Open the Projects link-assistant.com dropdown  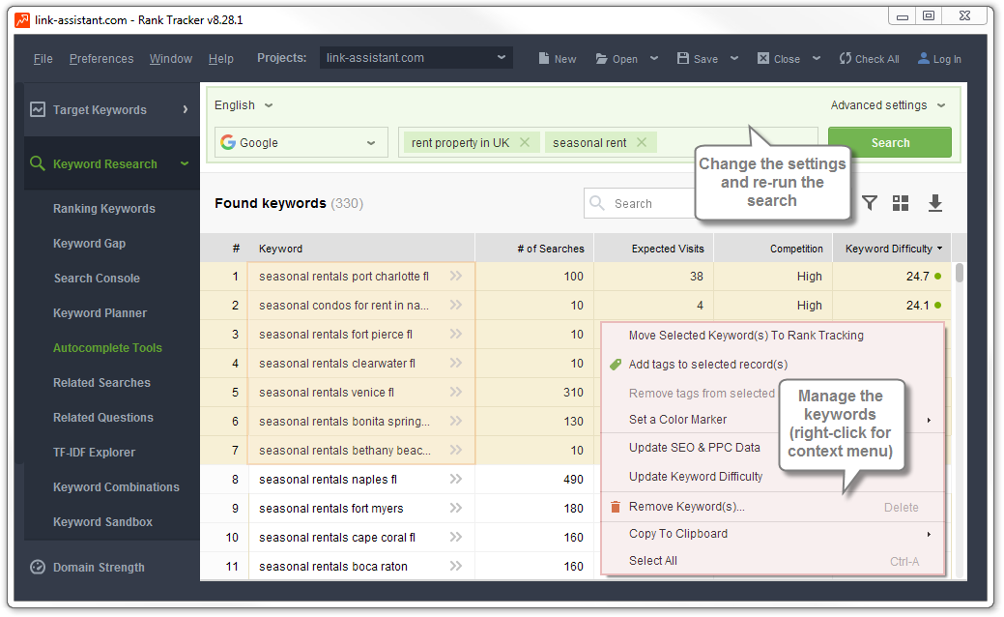tap(416, 58)
